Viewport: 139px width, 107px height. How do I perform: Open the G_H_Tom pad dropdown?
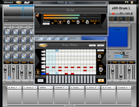coord(114,88)
